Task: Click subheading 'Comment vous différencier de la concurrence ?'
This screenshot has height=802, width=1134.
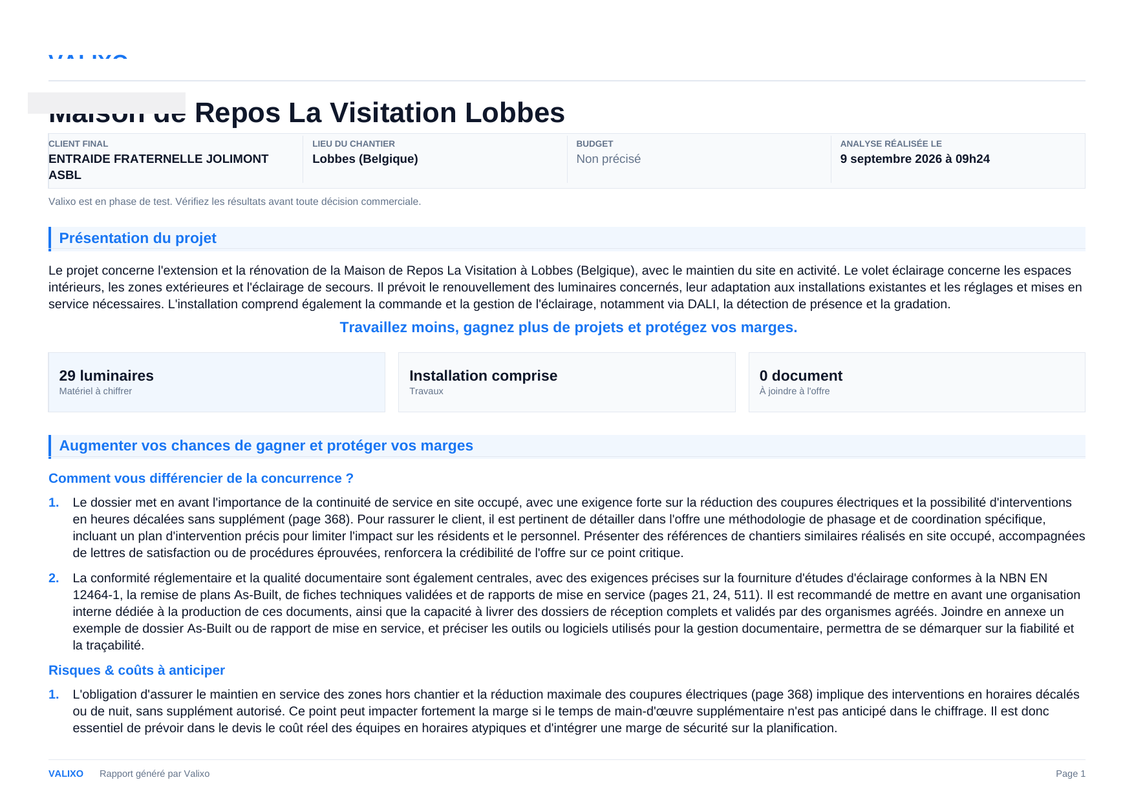Action: tap(201, 478)
